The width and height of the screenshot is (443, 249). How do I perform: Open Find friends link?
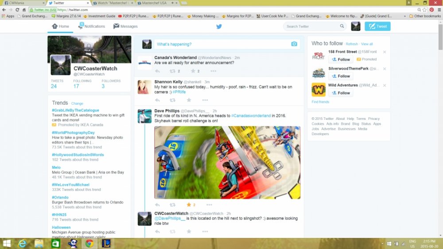320,102
